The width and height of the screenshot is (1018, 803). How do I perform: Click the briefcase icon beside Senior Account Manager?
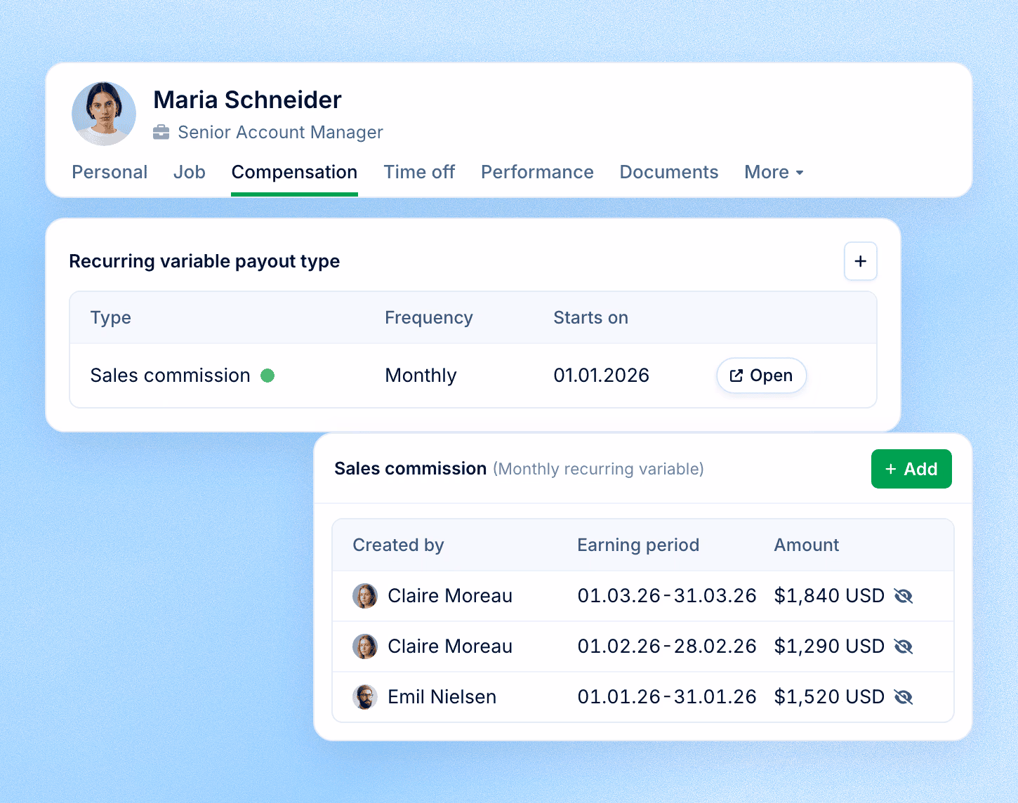click(x=161, y=132)
